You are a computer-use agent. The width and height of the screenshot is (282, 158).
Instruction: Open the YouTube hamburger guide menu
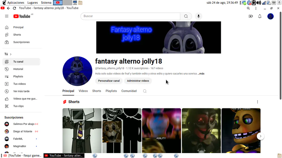coord(7,16)
